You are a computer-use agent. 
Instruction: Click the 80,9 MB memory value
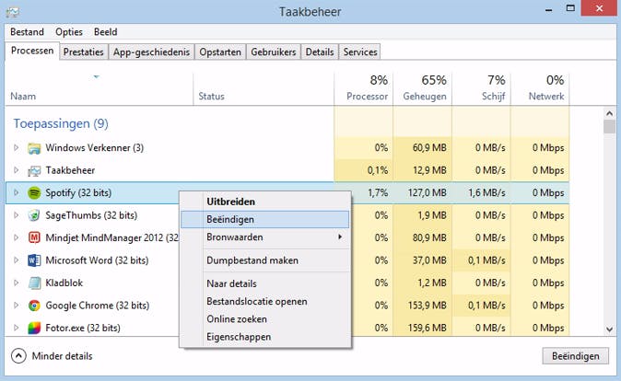pyautogui.click(x=429, y=237)
